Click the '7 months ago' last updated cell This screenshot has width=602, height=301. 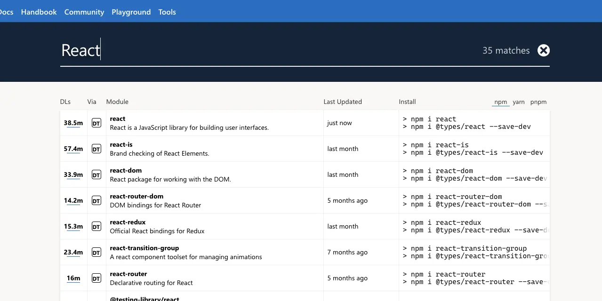click(x=347, y=253)
